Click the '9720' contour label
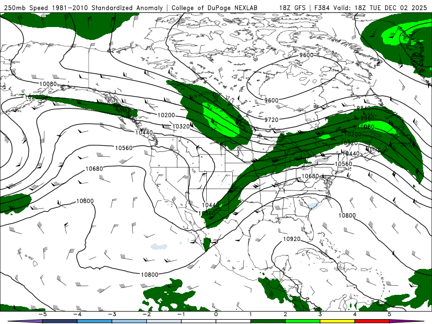The width and height of the screenshot is (432, 324). click(272, 119)
